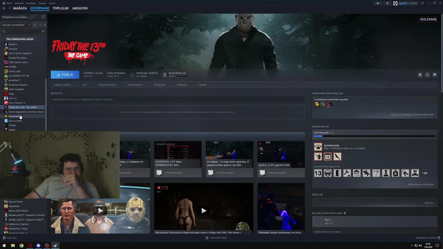Image resolution: width=443 pixels, height=249 pixels.
Task: Open game settings gear icon
Action: click(x=420, y=75)
